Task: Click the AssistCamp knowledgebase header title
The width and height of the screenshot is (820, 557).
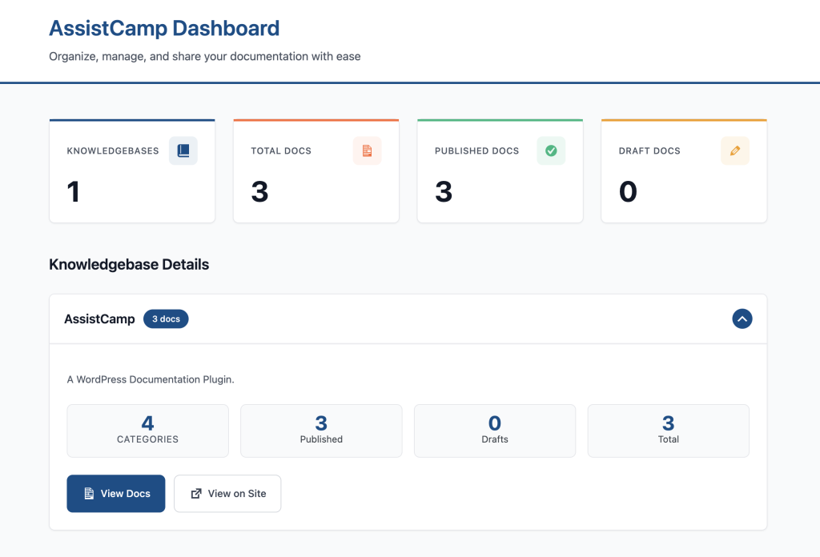Action: click(x=99, y=319)
